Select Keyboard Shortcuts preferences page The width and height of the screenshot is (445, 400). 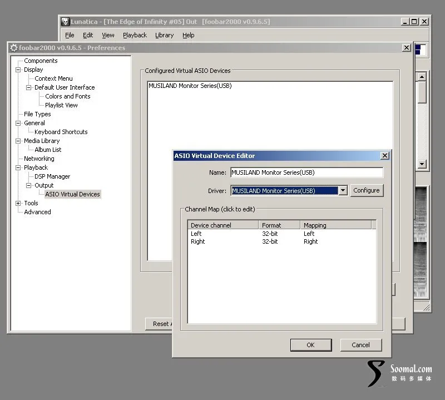click(61, 132)
